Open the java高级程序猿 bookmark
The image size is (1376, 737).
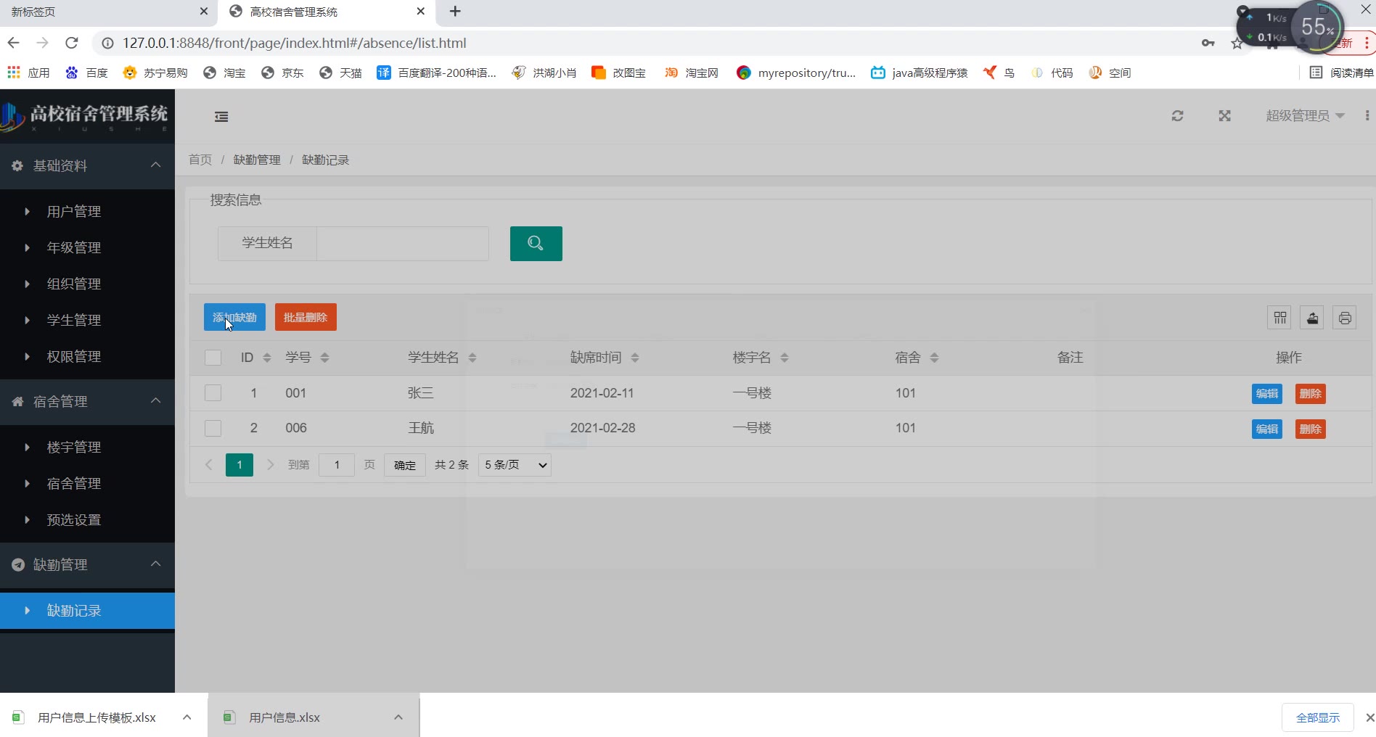pyautogui.click(x=920, y=73)
